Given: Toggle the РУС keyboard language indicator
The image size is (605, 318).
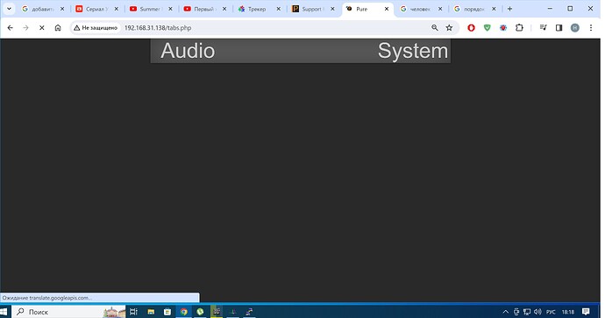Looking at the screenshot, I should pyautogui.click(x=551, y=312).
